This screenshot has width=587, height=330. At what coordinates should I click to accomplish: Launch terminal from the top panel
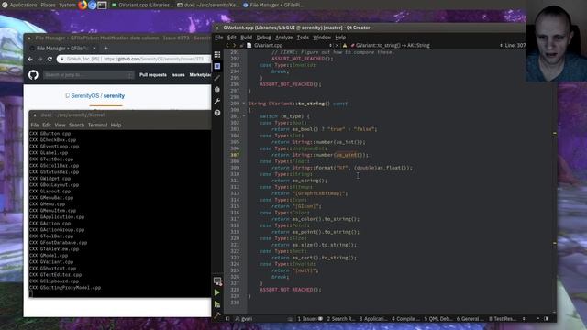[102, 5]
